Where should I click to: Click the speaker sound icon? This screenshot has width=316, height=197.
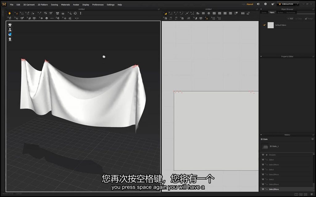tap(258, 4)
